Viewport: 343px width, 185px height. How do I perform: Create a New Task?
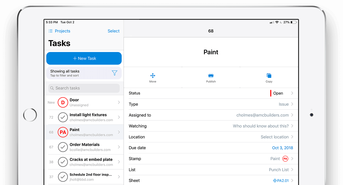tap(84, 58)
